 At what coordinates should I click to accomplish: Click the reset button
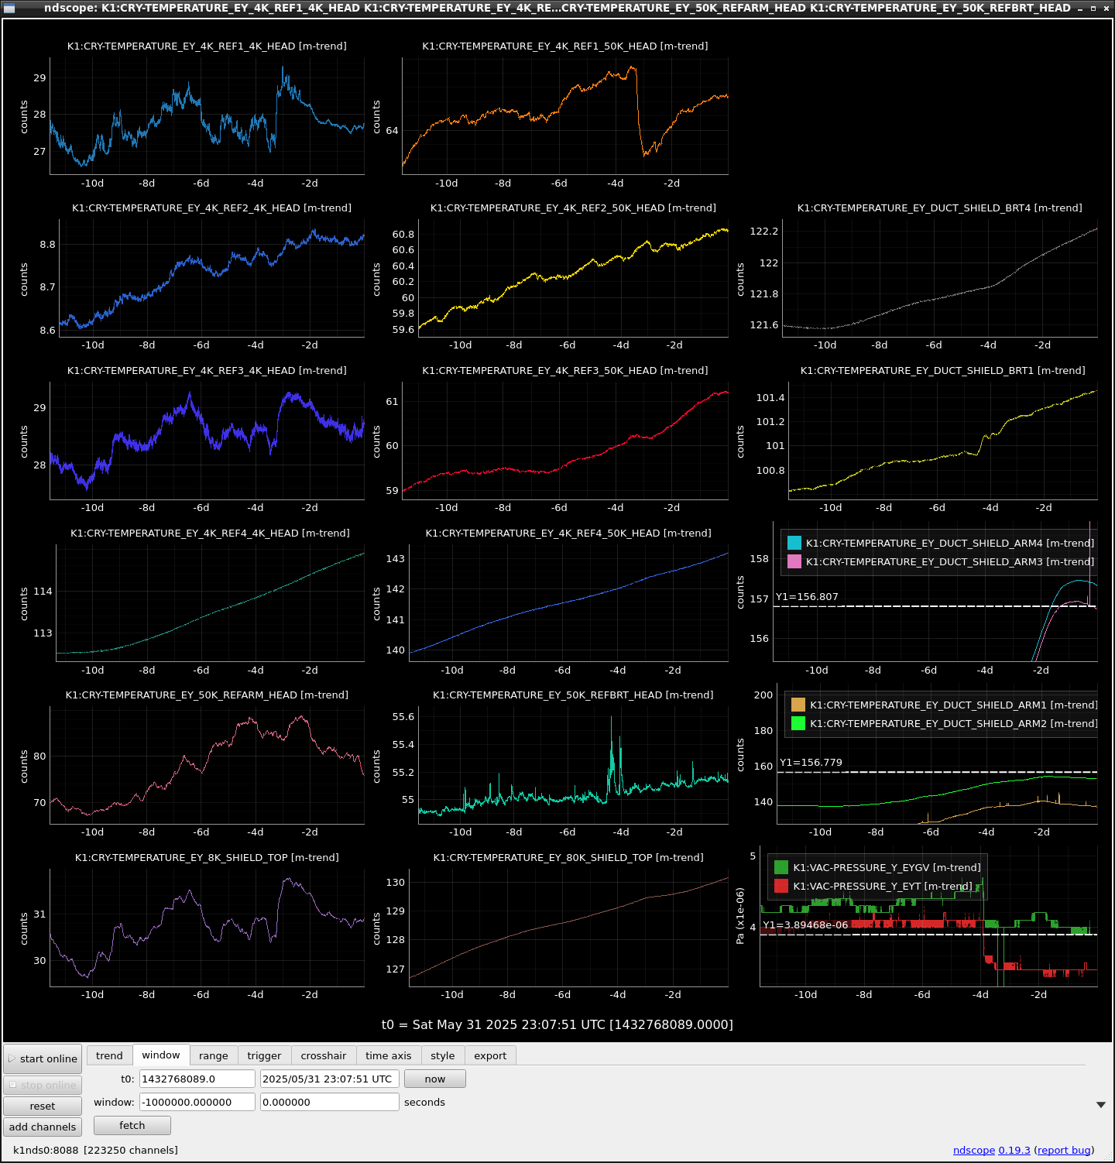click(x=43, y=1106)
